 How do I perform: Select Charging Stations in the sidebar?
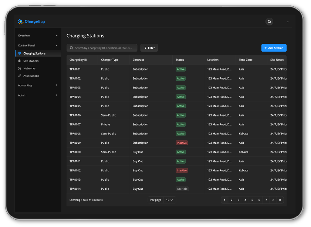point(34,53)
